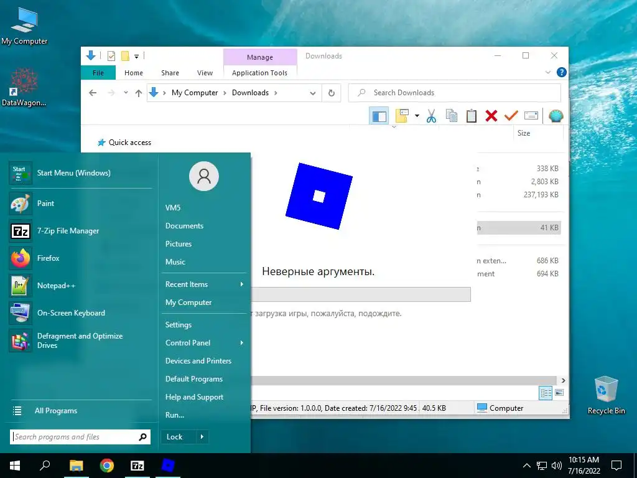This screenshot has width=637, height=478.
Task: Select the Recycle Bin desktop icon
Action: pos(606,395)
